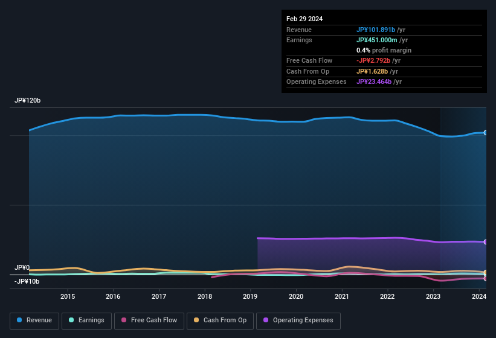Click the 2020 x-axis label
496x338 pixels.
click(296, 296)
